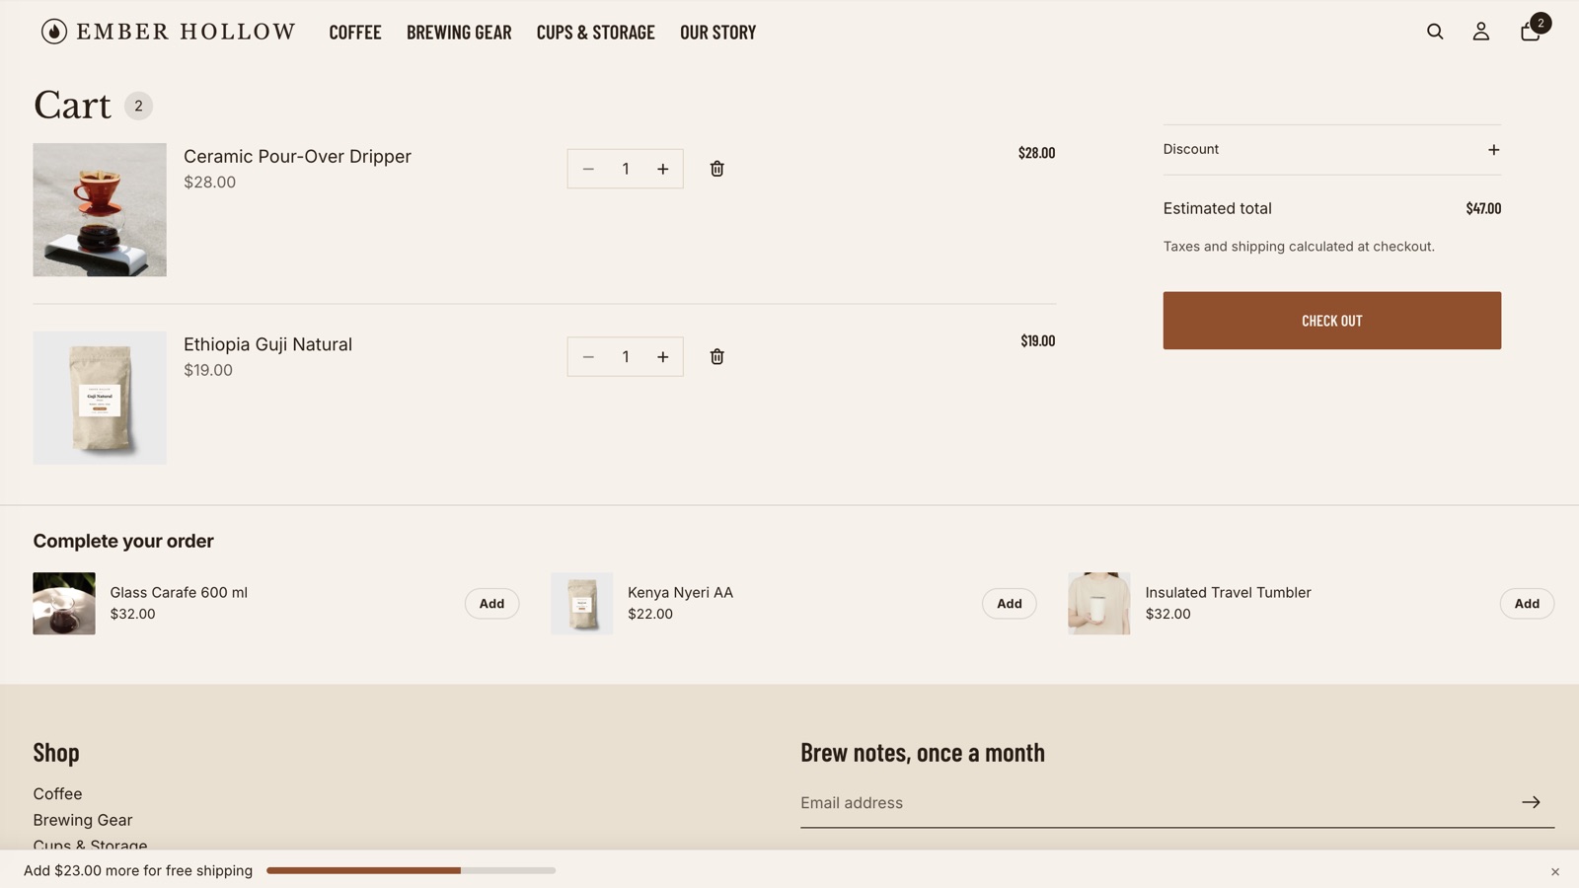Add Kenya Nyeri AA to order
Viewport: 1579px width, 888px height.
[x=1010, y=604]
